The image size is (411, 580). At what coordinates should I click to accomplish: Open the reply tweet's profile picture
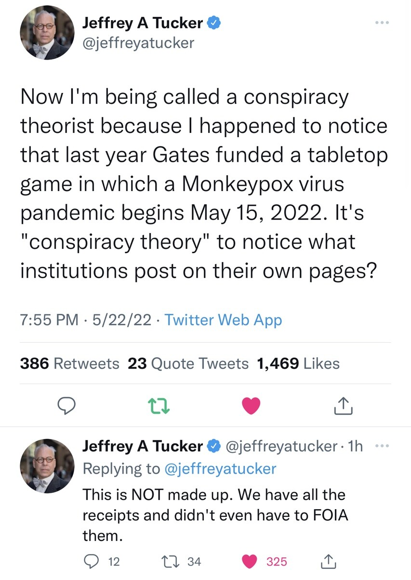(x=47, y=465)
